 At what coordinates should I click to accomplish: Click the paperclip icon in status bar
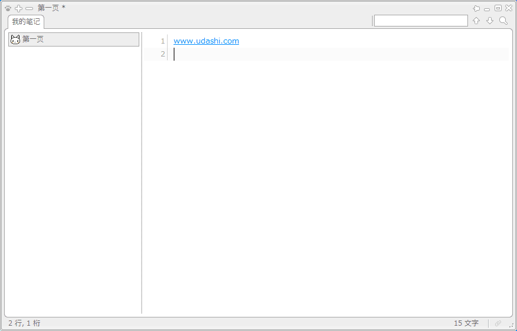pyautogui.click(x=498, y=323)
